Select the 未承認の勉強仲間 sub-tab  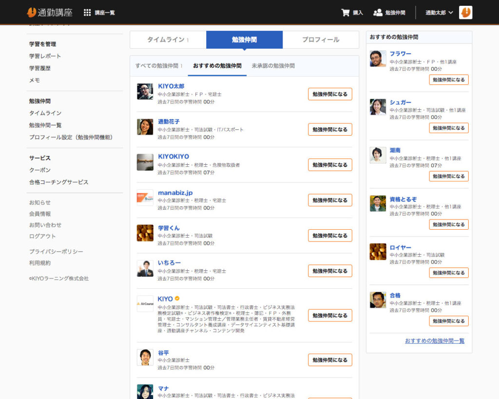(x=273, y=66)
